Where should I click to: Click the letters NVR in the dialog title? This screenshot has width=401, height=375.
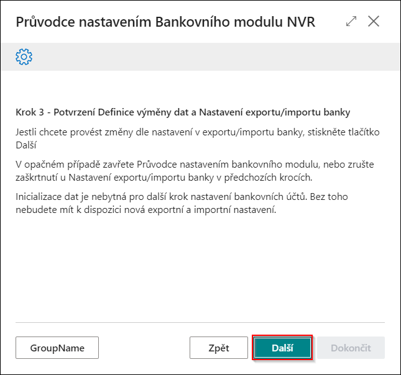point(301,22)
